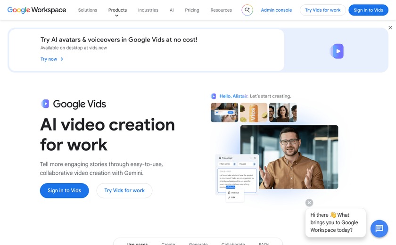
Task: Dismiss the chat greeting bubble
Action: click(309, 203)
